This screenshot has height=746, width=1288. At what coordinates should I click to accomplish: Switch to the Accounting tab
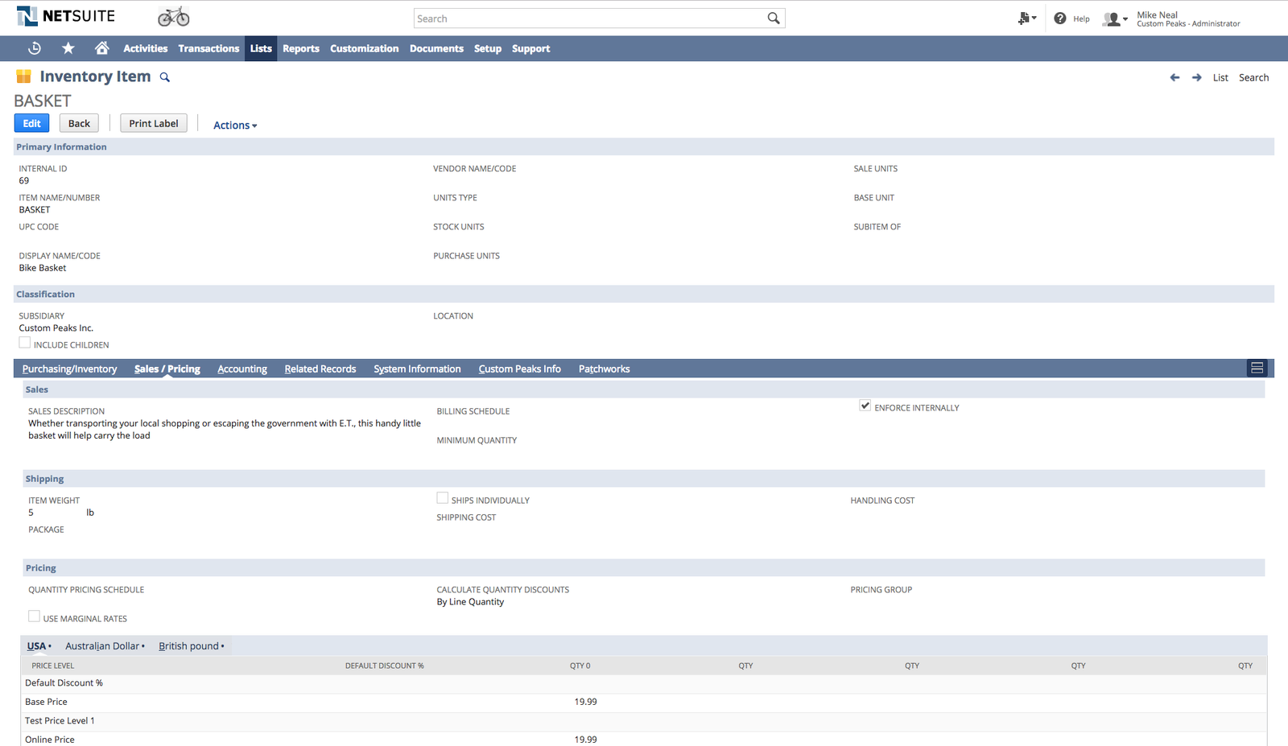242,369
